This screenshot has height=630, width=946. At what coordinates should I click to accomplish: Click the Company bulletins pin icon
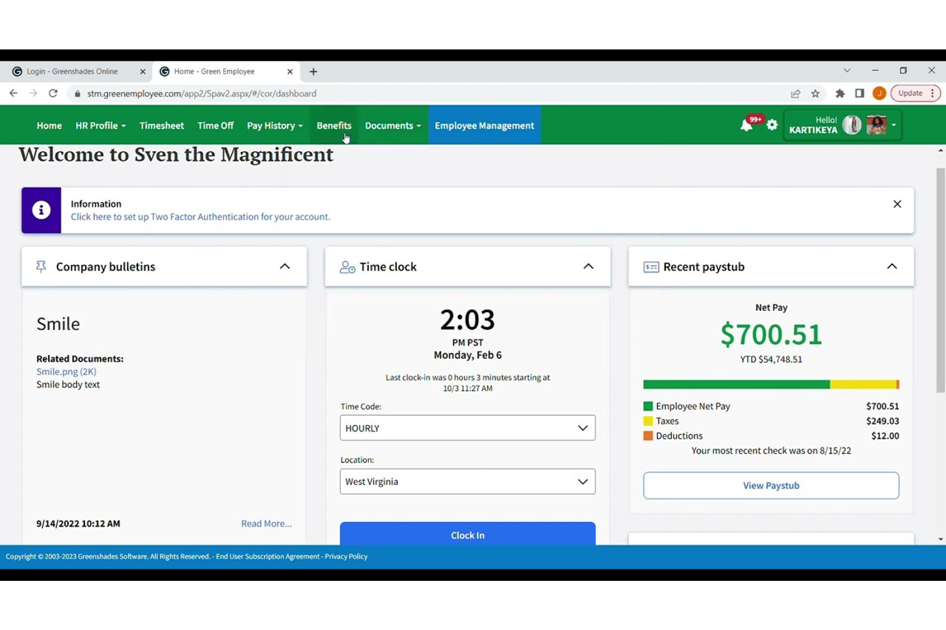pos(40,266)
